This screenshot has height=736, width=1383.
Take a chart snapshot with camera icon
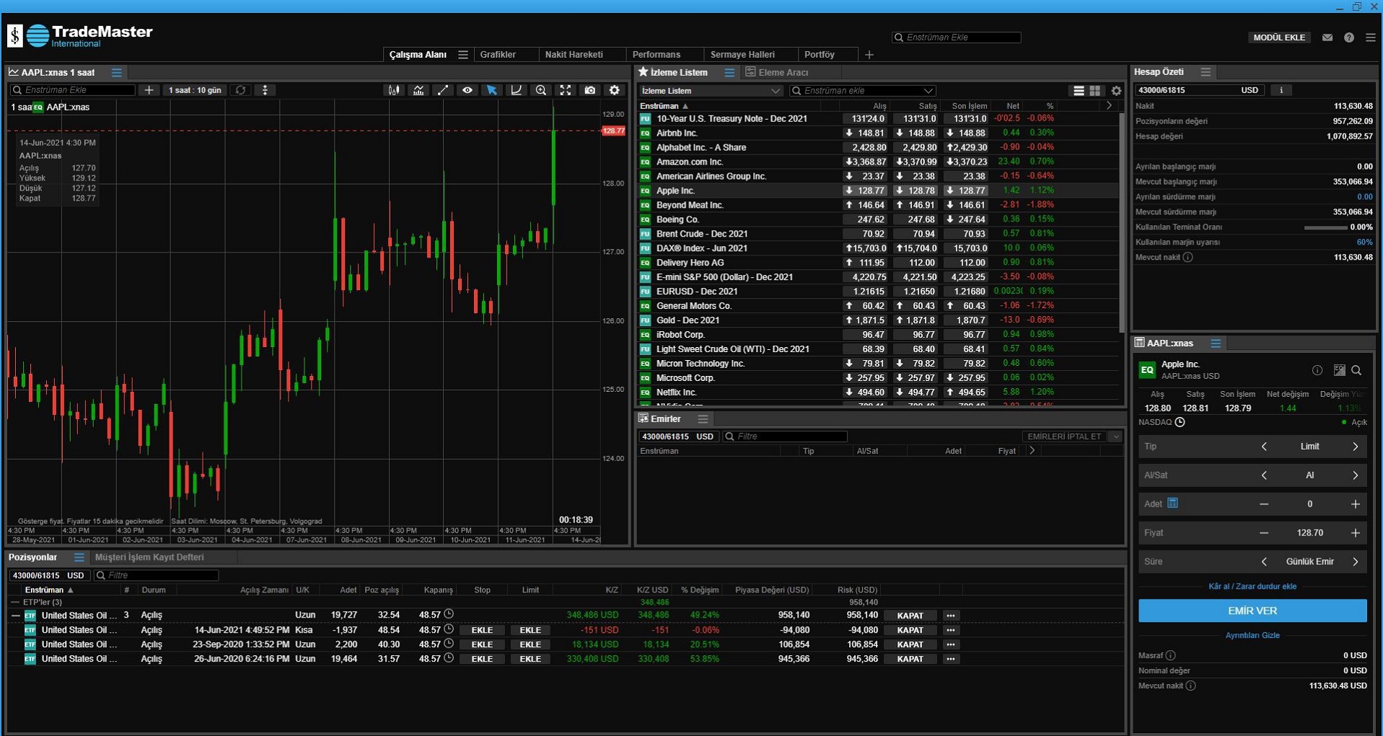590,90
